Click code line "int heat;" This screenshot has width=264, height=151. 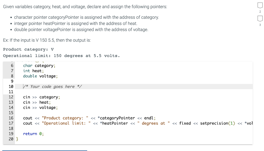(33, 71)
